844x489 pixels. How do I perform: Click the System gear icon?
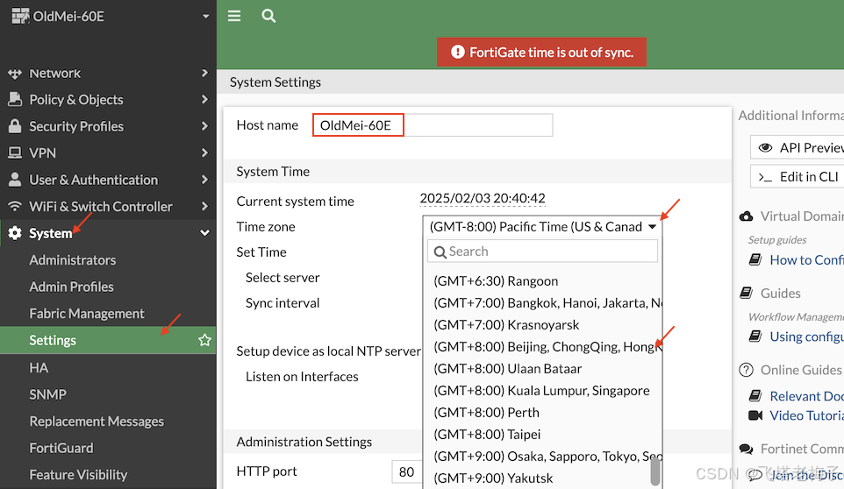click(x=15, y=233)
